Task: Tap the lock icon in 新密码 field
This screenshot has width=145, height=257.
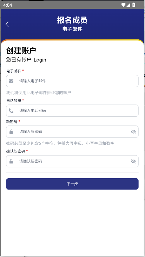Action: point(11,131)
